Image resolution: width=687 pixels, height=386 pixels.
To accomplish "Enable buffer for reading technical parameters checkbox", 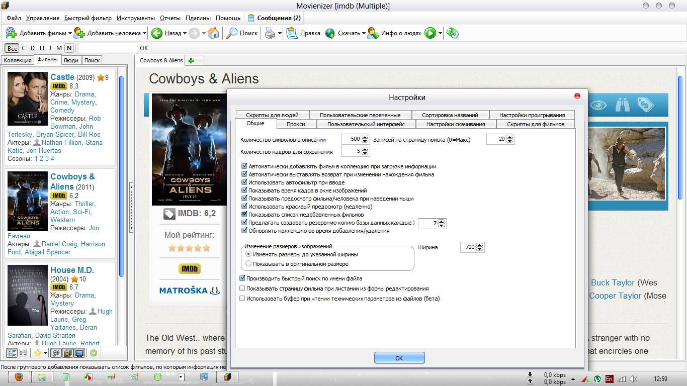I will coord(242,299).
